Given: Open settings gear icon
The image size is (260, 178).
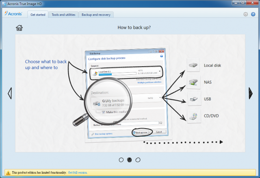Looking at the screenshot, I should (x=245, y=14).
